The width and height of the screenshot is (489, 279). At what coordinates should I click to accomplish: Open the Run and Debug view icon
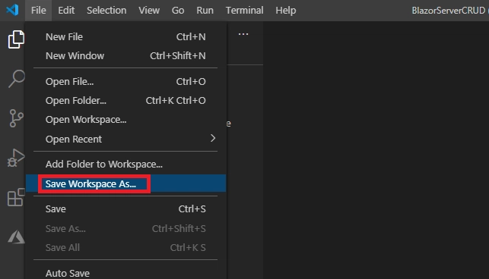[x=16, y=158]
